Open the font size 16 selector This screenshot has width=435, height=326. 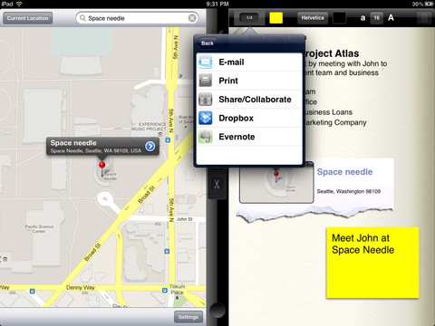coord(376,18)
